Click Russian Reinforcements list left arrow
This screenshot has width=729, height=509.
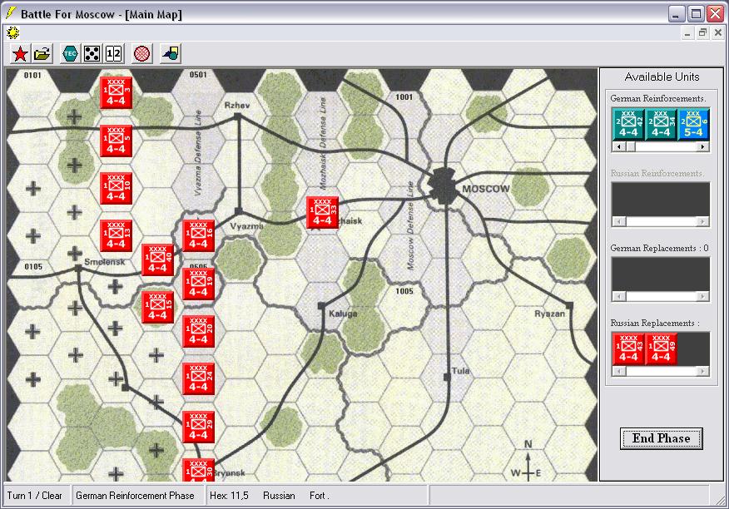pos(619,222)
